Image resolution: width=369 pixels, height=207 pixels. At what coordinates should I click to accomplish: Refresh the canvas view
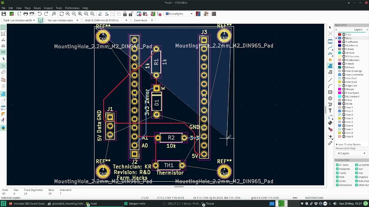[61, 14]
